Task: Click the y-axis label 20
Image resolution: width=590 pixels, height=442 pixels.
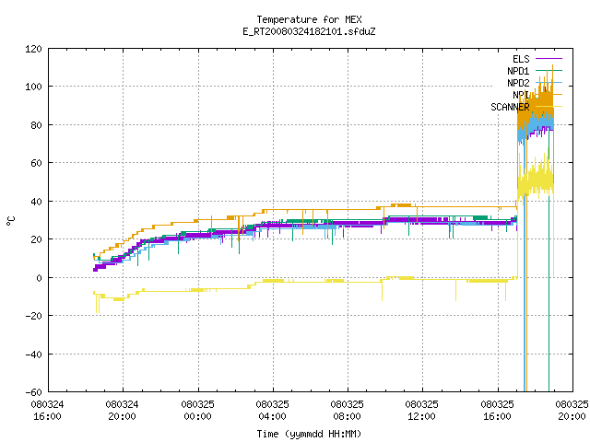Action: coord(36,239)
